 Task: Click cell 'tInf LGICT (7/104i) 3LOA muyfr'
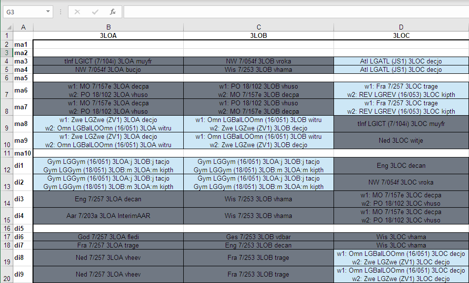108,61
